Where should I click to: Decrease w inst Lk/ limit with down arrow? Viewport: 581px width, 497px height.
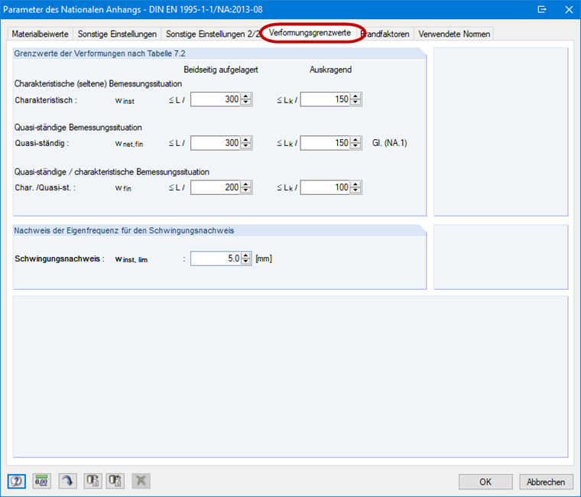[355, 102]
